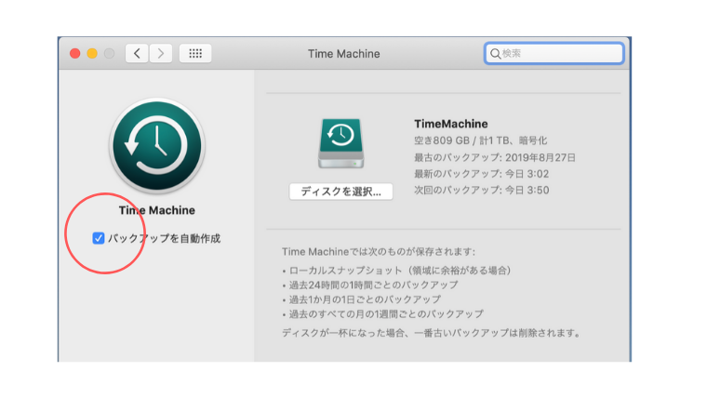Screen dimensions: 707x398
Task: Minimize the window with the yellow button
Action: click(92, 54)
